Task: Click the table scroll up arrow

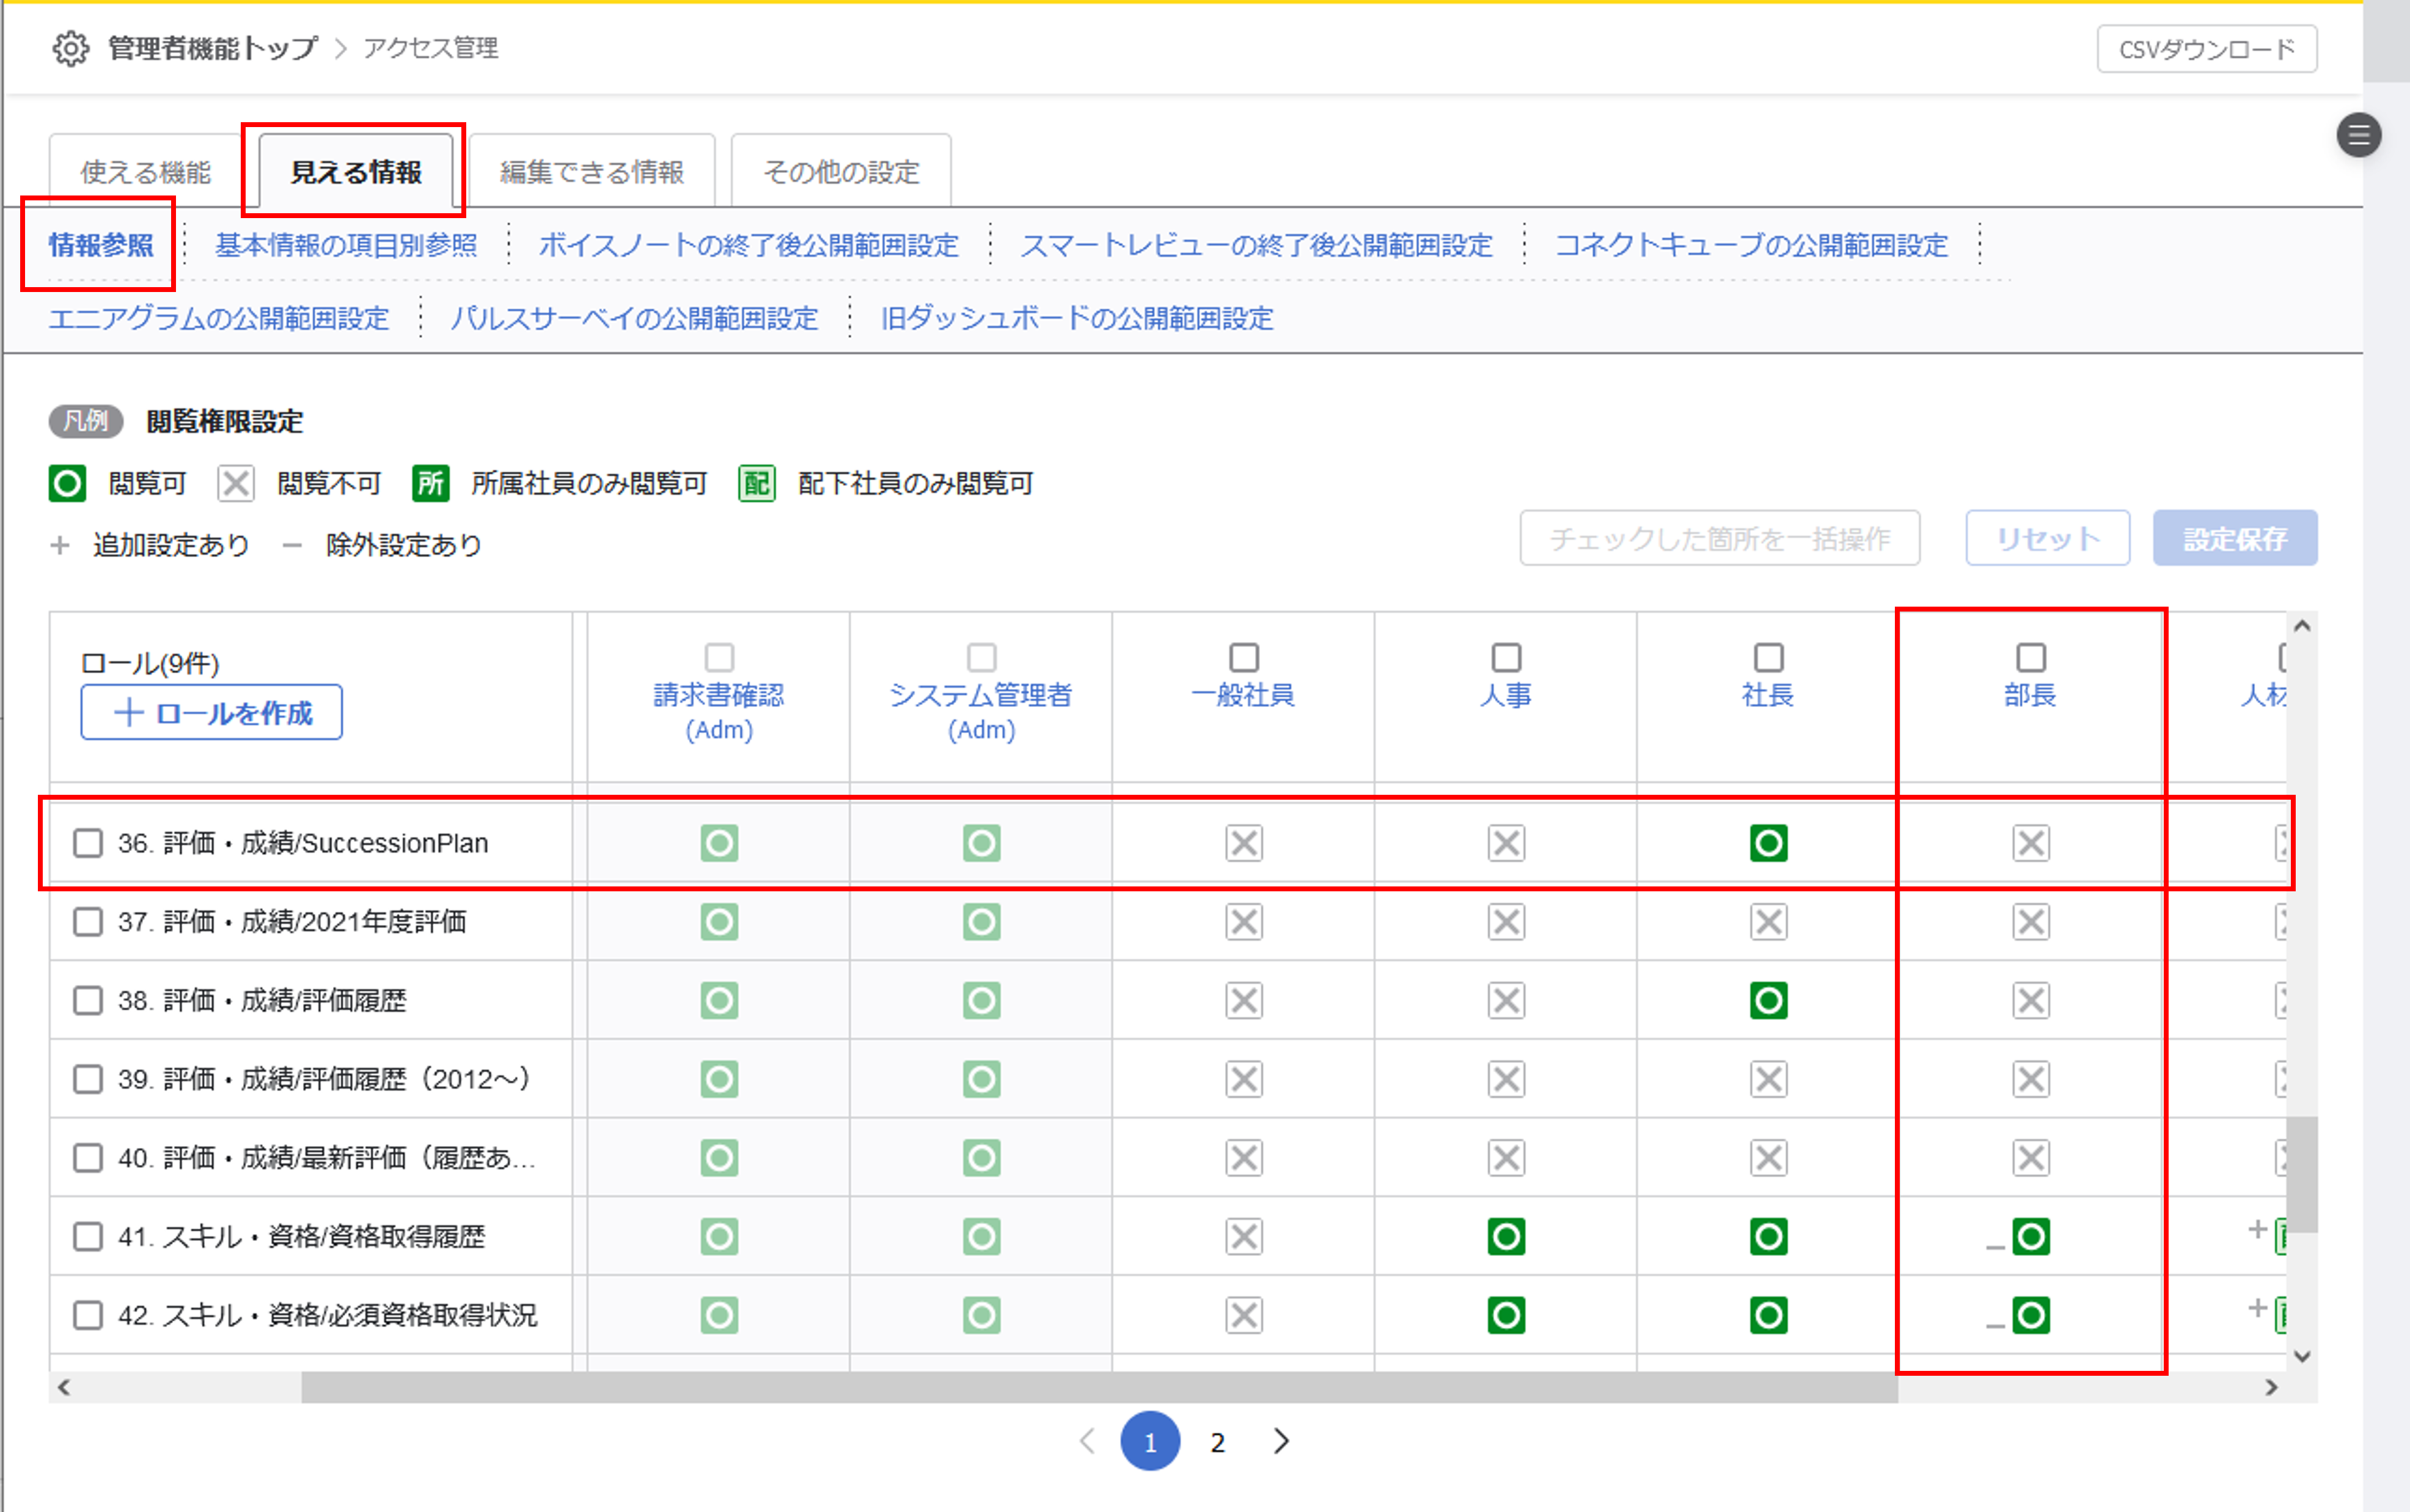Action: click(x=2302, y=626)
